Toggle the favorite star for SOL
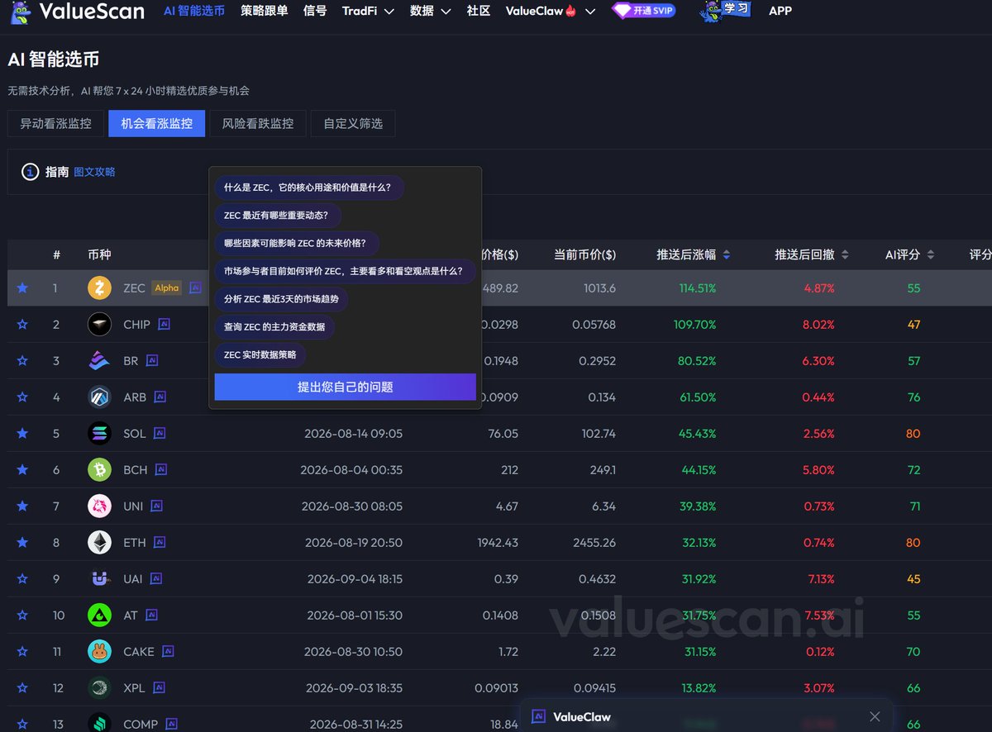Image resolution: width=992 pixels, height=732 pixels. point(22,434)
